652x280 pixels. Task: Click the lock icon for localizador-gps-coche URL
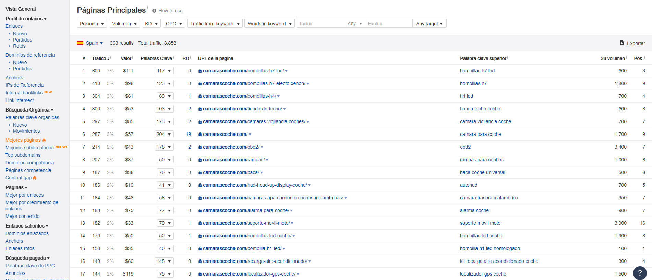click(x=200, y=274)
